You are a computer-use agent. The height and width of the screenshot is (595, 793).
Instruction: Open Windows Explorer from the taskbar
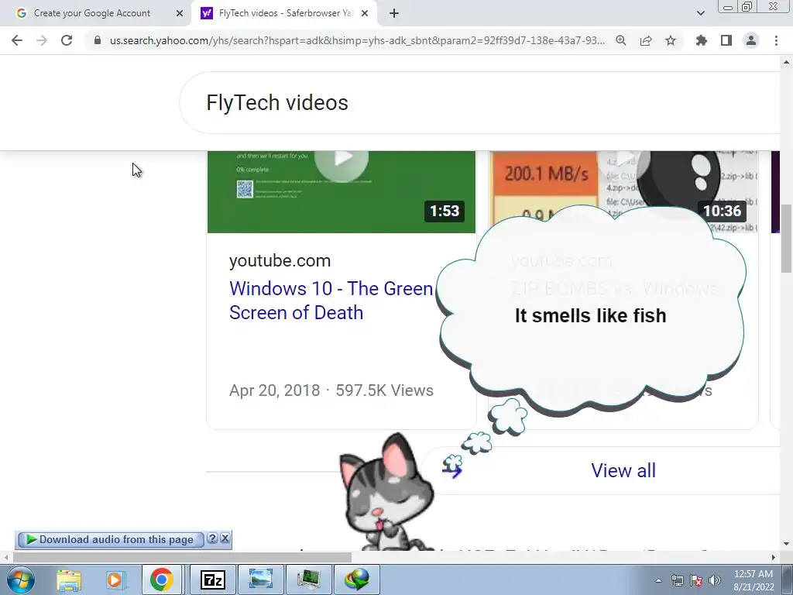pyautogui.click(x=69, y=580)
